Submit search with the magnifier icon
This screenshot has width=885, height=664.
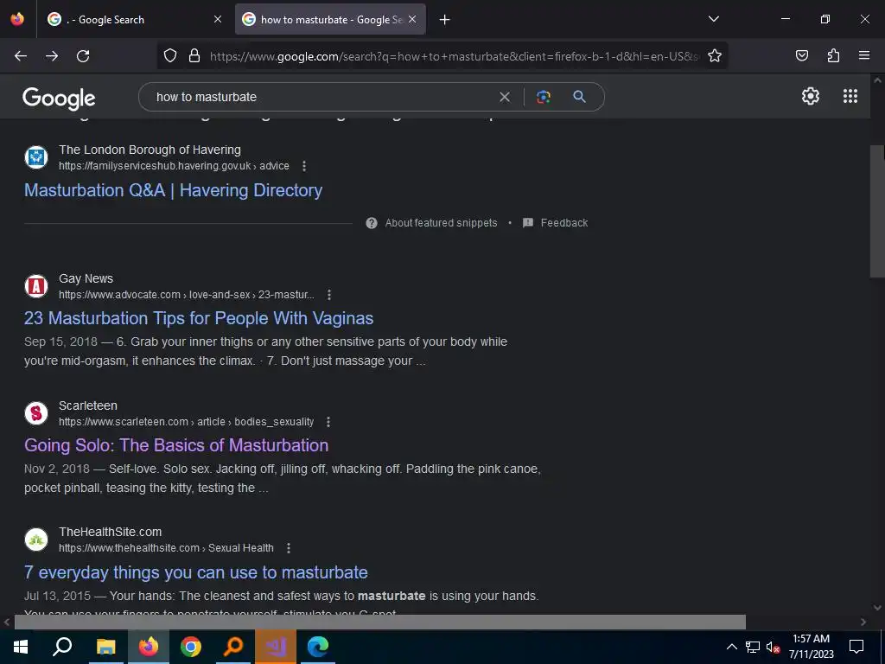(579, 97)
